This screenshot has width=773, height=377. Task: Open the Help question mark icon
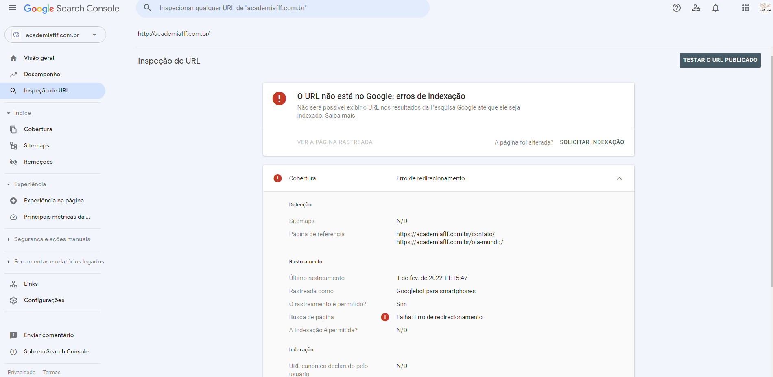[x=677, y=8]
